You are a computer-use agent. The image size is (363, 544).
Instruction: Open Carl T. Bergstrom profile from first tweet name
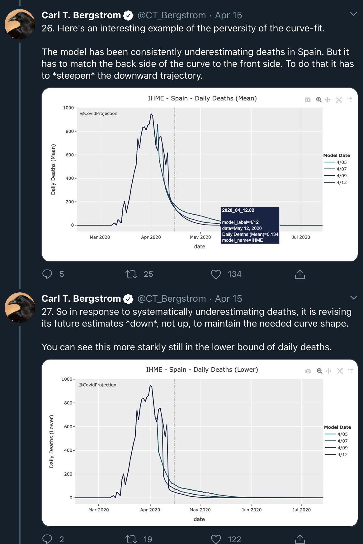pyautogui.click(x=81, y=15)
